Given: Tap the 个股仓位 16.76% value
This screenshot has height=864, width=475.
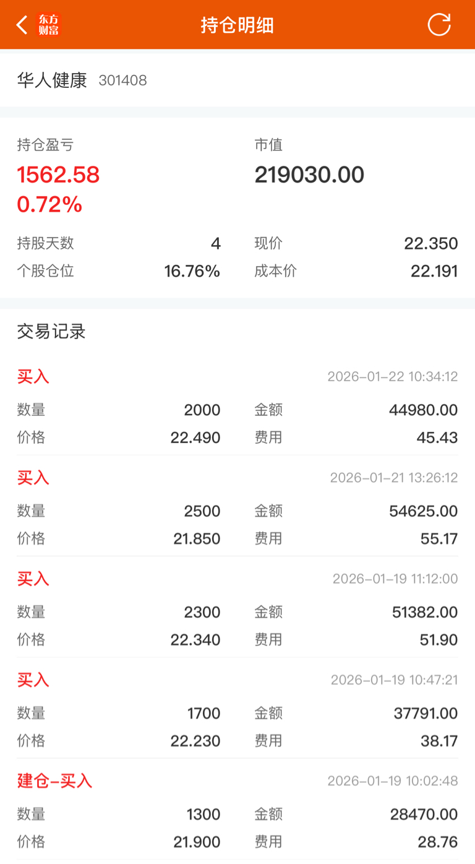Looking at the screenshot, I should (192, 271).
